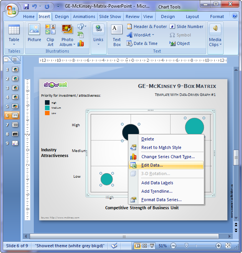The height and width of the screenshot is (253, 242).
Task: Go to previous slide via double arrow
Action: 236,224
